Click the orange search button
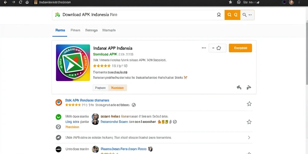The image size is (308, 154). [x=233, y=15]
